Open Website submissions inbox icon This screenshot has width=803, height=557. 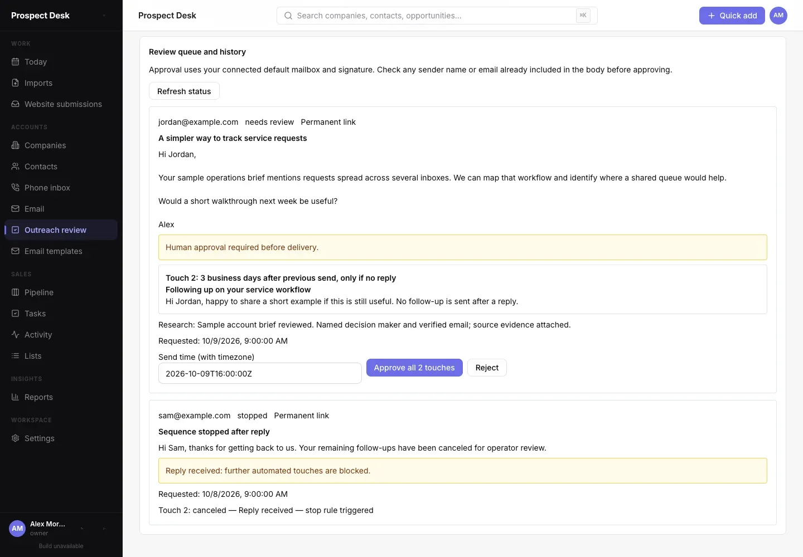click(16, 104)
